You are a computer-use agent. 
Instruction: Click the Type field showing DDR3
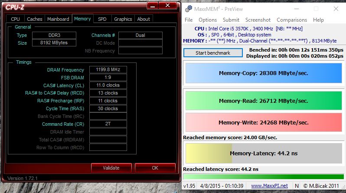click(54, 35)
